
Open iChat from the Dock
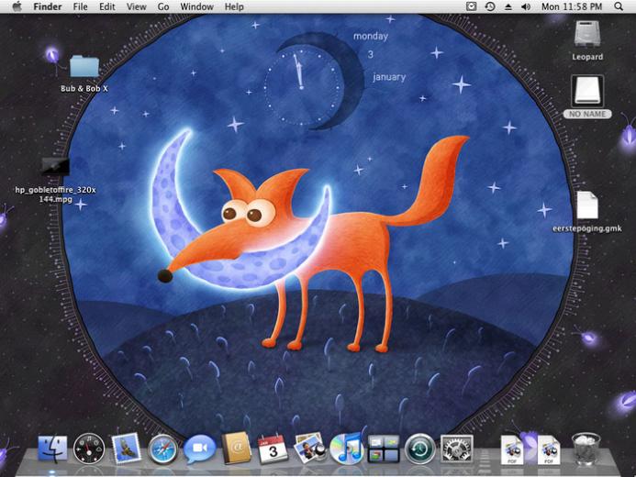point(199,449)
